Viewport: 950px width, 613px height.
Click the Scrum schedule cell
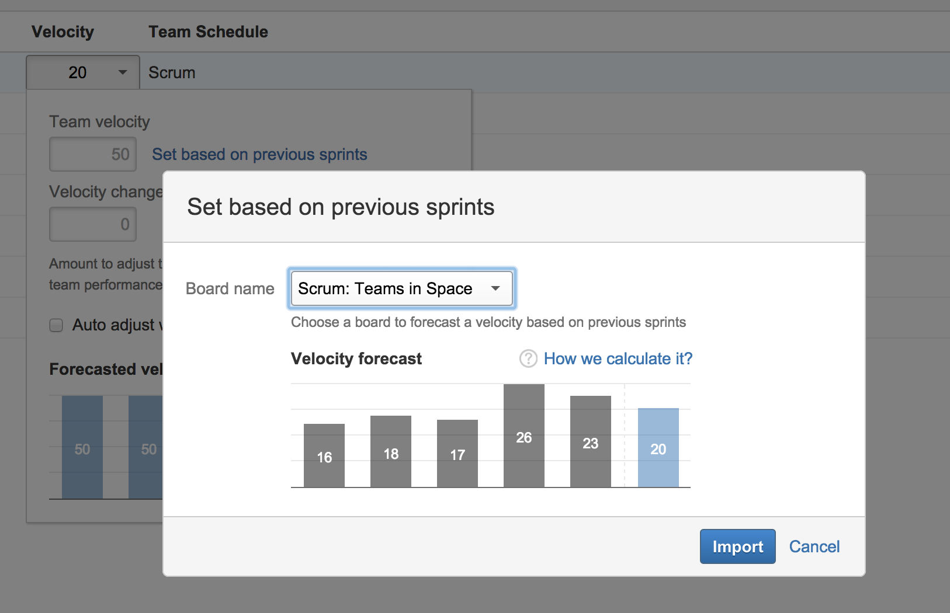click(172, 72)
